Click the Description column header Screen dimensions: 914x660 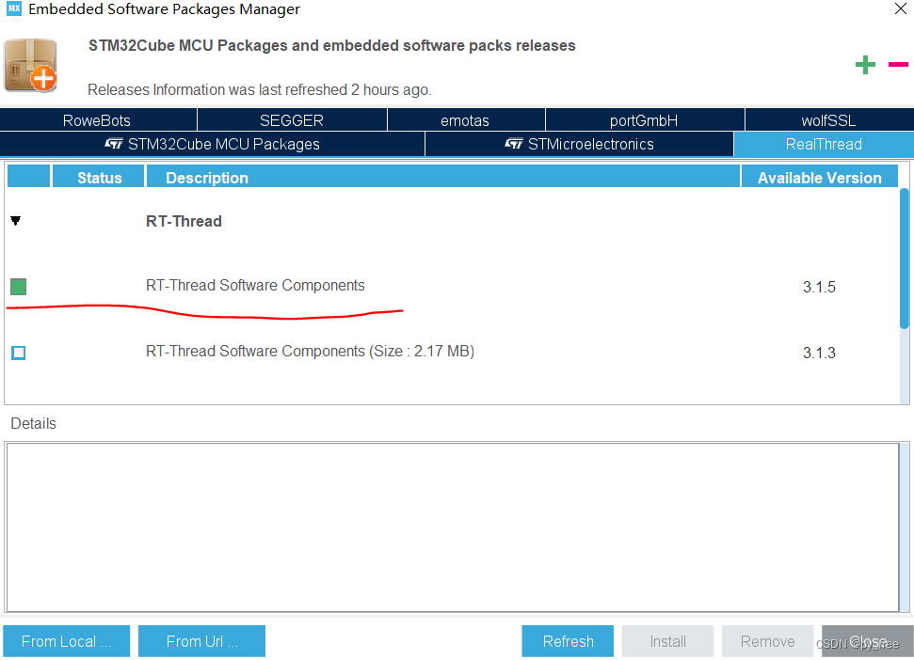click(206, 177)
